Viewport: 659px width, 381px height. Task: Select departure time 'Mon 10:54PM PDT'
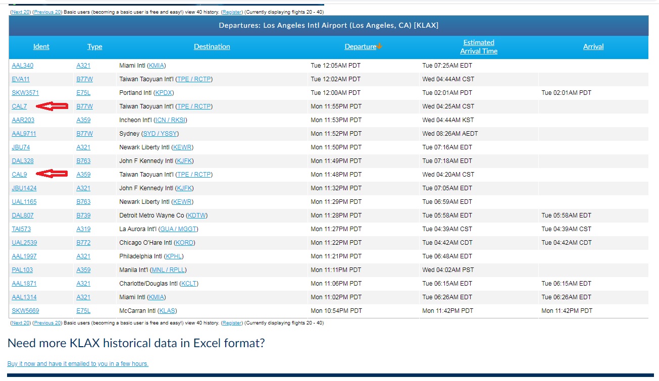pyautogui.click(x=336, y=311)
